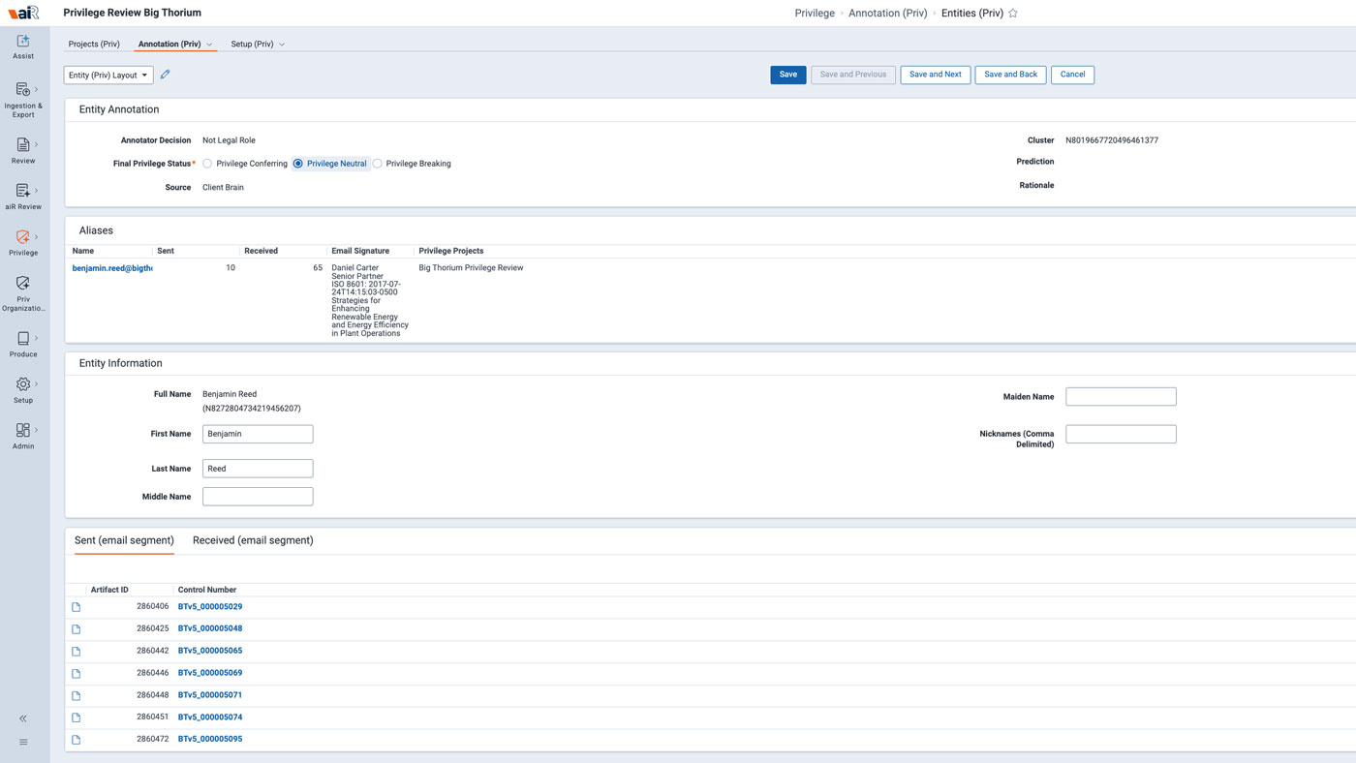Screen dimensions: 1356x763
Task: Collapse sidebar with double chevron icon
Action: point(23,718)
